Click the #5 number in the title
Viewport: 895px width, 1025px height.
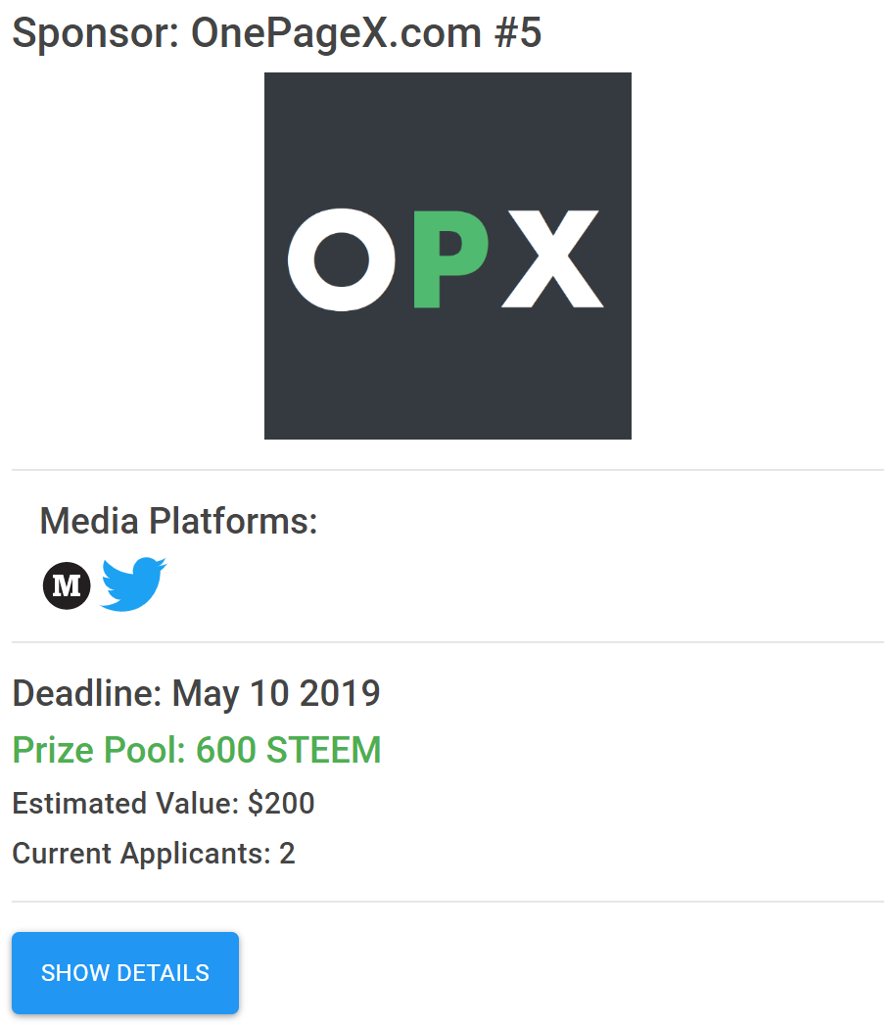point(518,32)
